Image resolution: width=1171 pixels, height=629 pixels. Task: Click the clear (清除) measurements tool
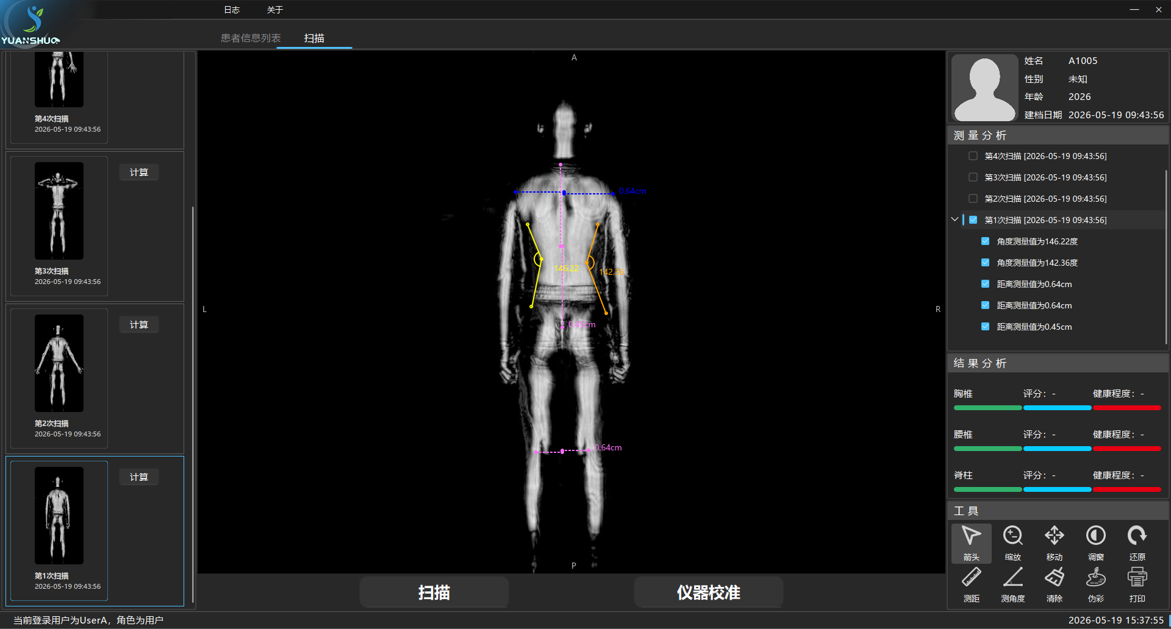[1055, 585]
